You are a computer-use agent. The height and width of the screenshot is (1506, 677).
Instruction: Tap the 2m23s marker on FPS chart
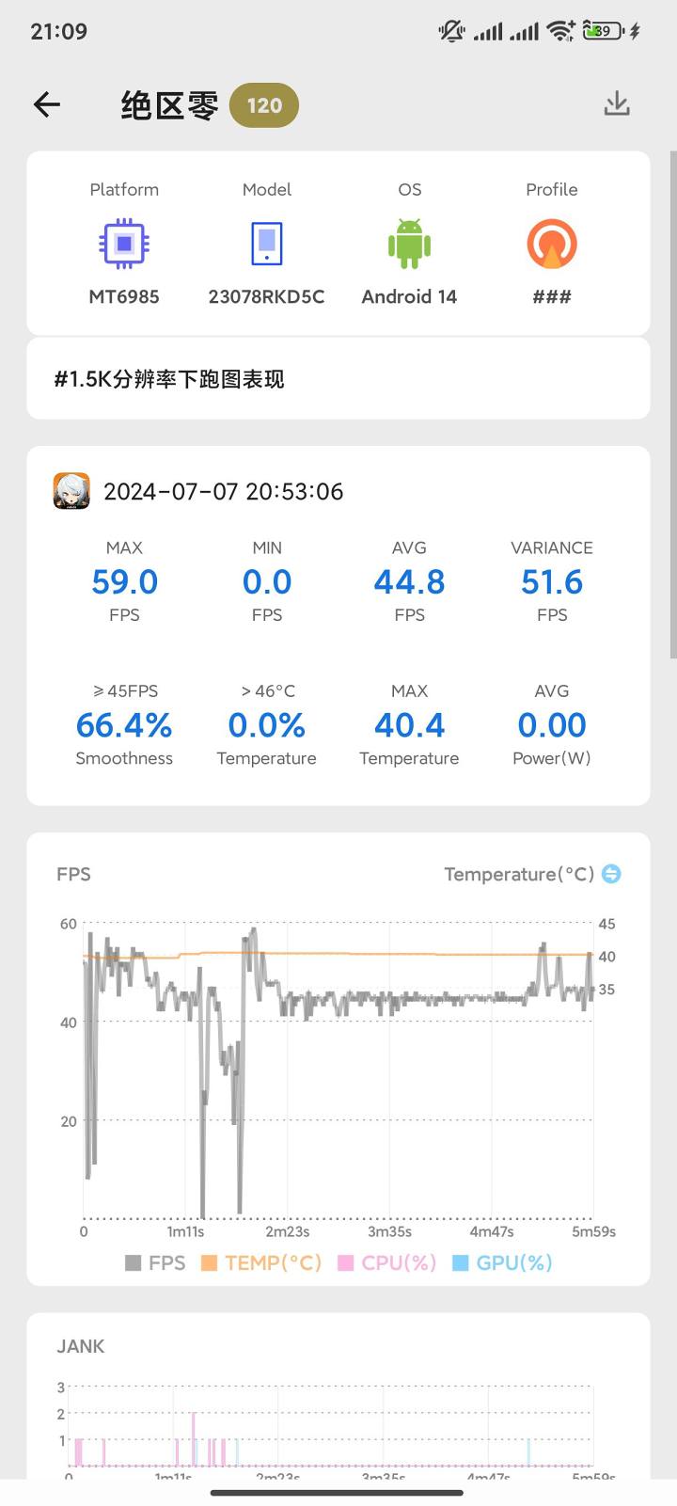[x=288, y=1231]
